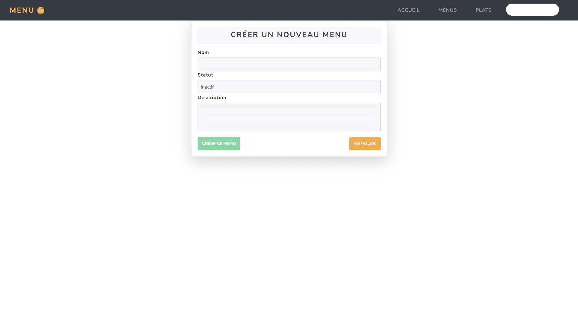Image resolution: width=578 pixels, height=325 pixels.
Task: Click the Nom field label
Action: coord(203,52)
